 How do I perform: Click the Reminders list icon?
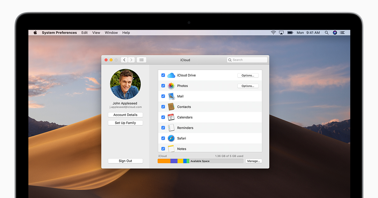(171, 128)
